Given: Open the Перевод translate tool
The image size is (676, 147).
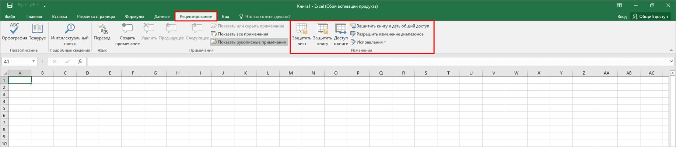Looking at the screenshot, I should pyautogui.click(x=102, y=32).
